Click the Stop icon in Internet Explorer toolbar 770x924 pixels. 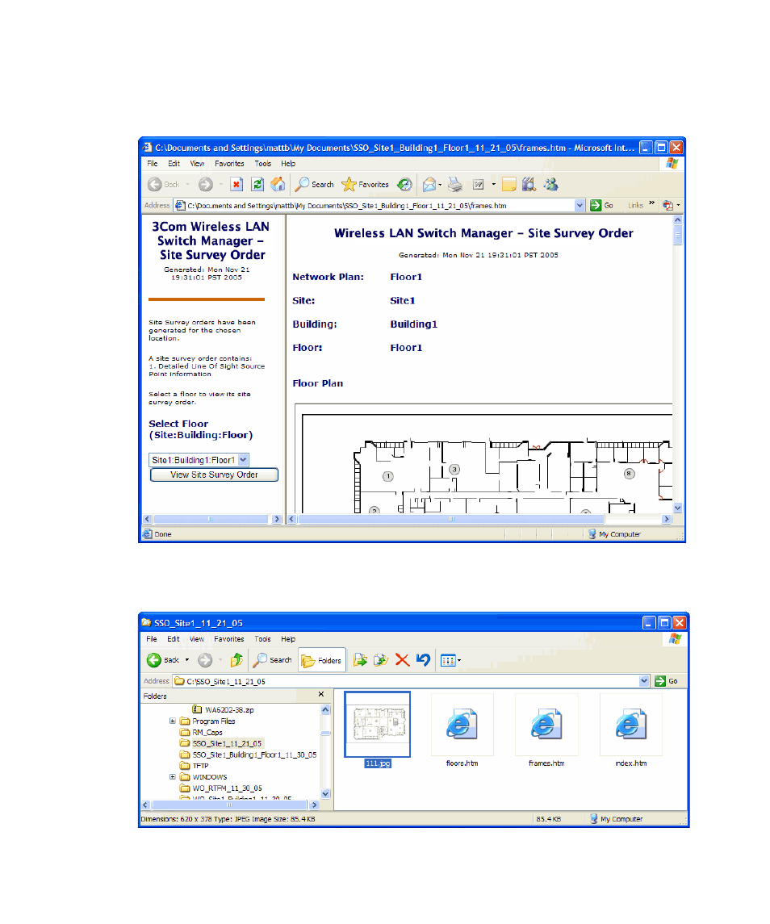(236, 185)
